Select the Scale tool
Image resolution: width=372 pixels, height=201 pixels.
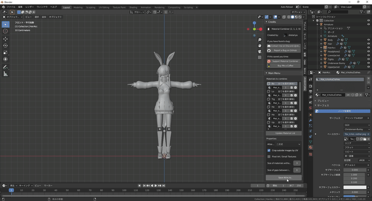pyautogui.click(x=6, y=52)
